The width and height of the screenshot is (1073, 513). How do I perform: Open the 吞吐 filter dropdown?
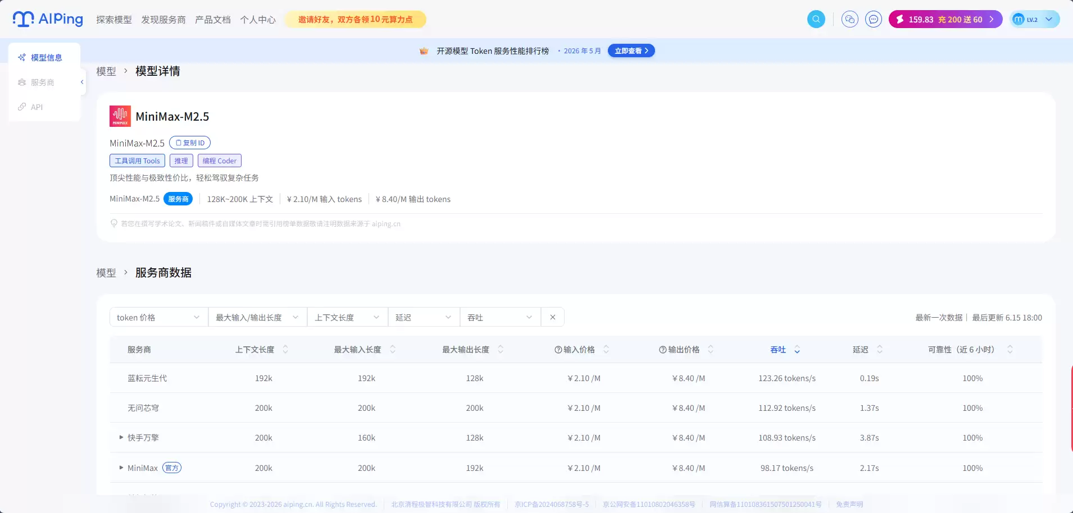(x=501, y=317)
